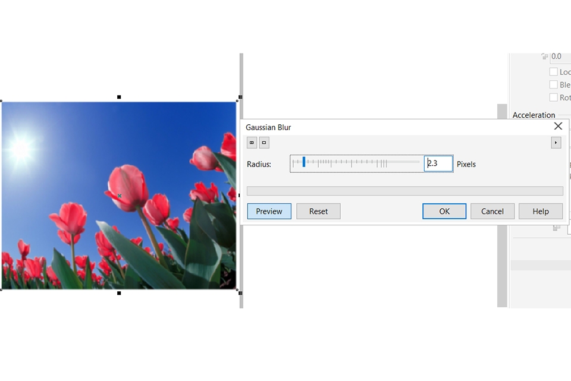Toggle the dual-pane preview icon
Image resolution: width=571 pixels, height=381 pixels.
coord(251,142)
